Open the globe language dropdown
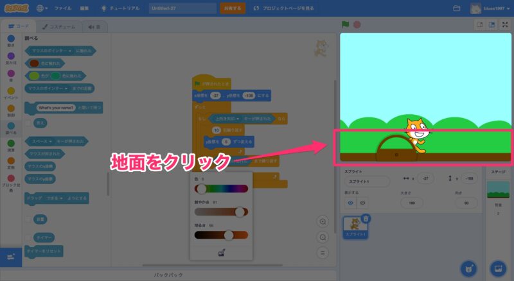This screenshot has width=514, height=281. 43,8
